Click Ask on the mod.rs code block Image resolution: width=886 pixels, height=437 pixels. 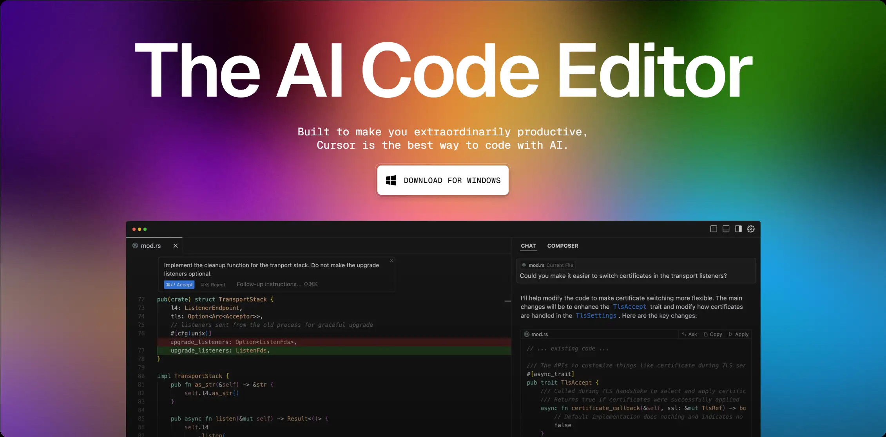(689, 334)
